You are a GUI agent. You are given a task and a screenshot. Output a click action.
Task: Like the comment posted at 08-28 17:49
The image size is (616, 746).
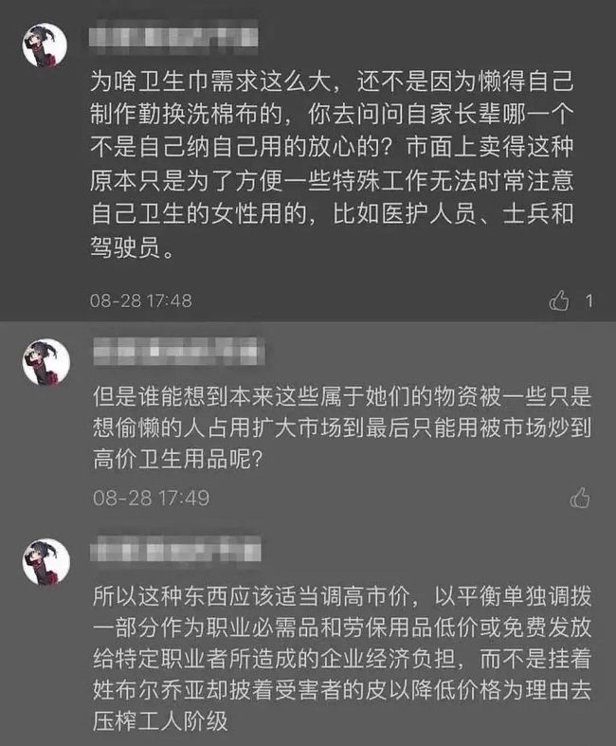(x=580, y=499)
